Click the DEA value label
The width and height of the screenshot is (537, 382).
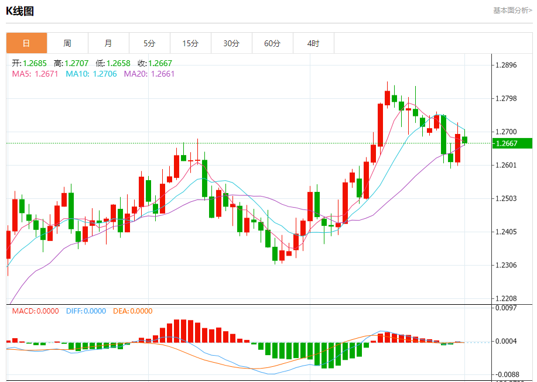(133, 311)
